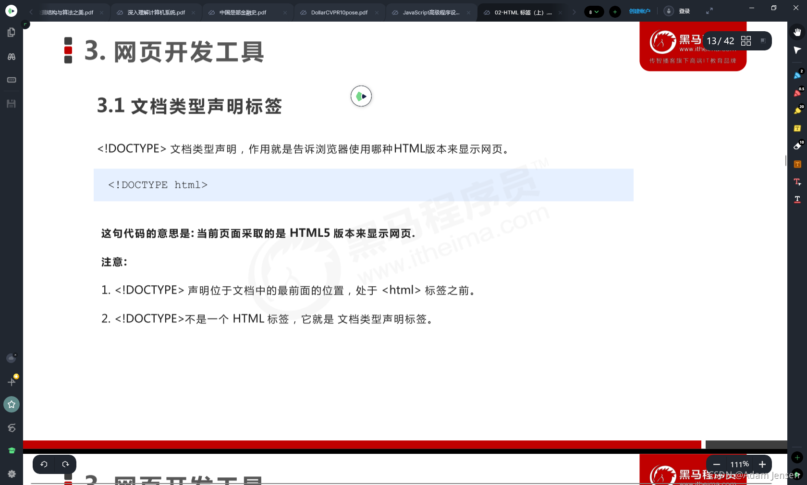The width and height of the screenshot is (807, 485).
Task: Select the red pen with size 0.5
Action: pyautogui.click(x=798, y=92)
